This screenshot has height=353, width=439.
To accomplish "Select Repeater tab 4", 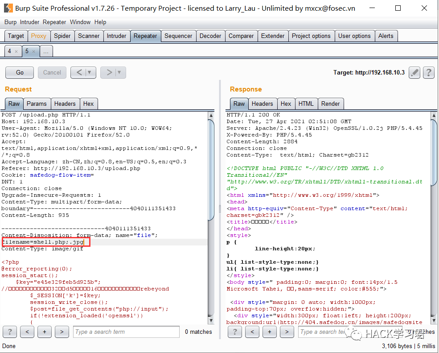I will pos(9,51).
